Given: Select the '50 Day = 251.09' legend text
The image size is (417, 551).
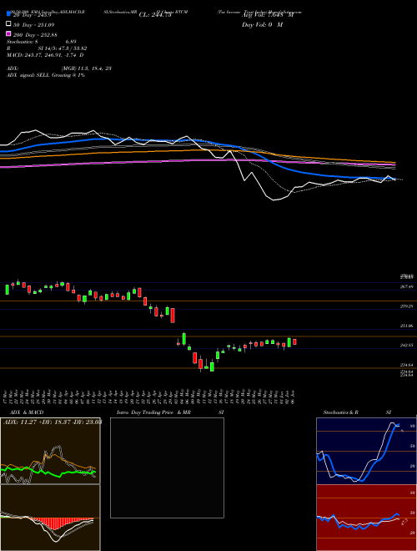Looking at the screenshot, I should 34,24.
